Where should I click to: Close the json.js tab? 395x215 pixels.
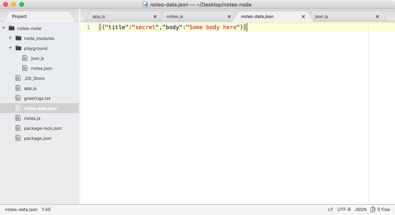click(377, 16)
